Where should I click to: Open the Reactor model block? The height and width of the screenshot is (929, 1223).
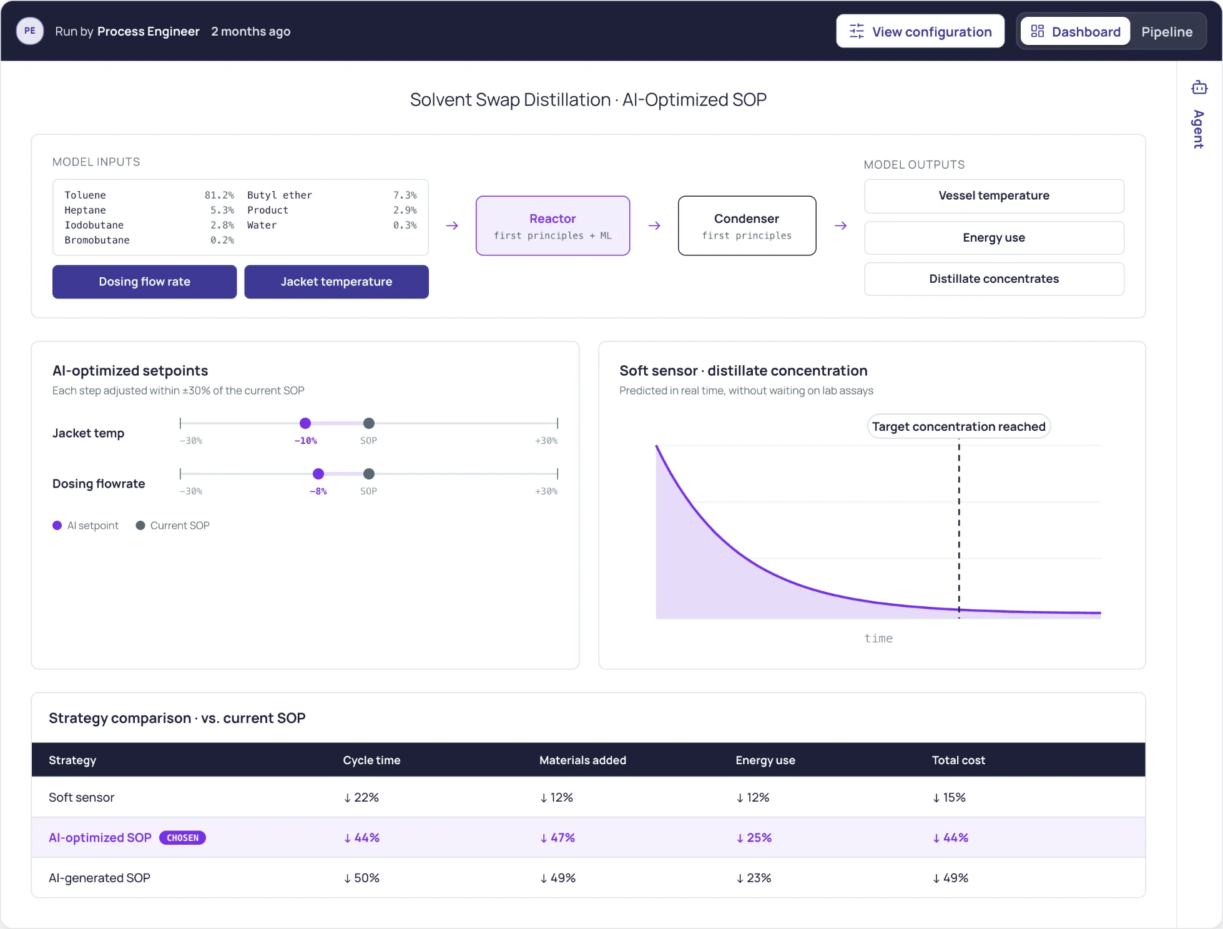(553, 225)
